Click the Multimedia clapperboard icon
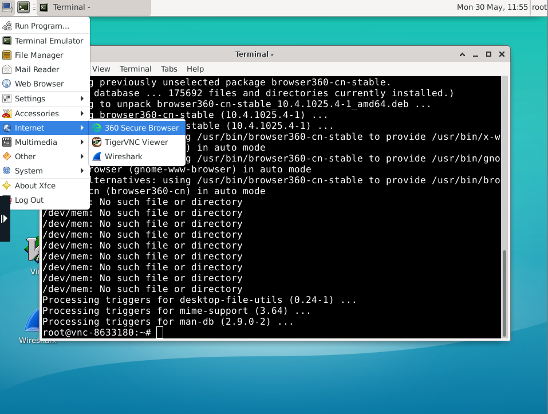548x414 pixels. 7,142
